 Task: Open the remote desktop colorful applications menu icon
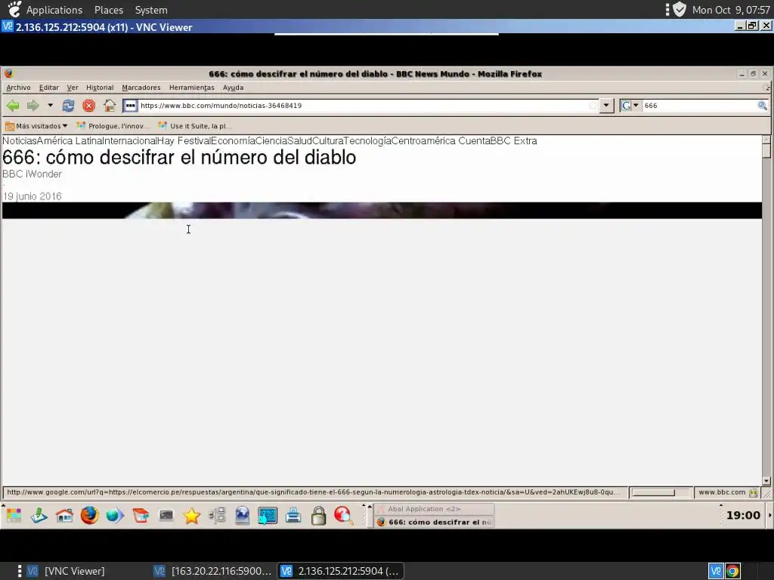coord(14,515)
